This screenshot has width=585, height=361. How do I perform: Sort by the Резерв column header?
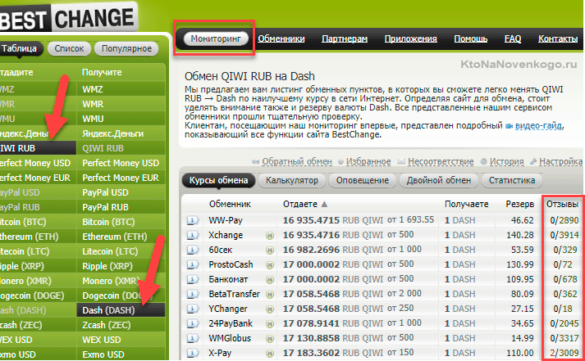519,205
